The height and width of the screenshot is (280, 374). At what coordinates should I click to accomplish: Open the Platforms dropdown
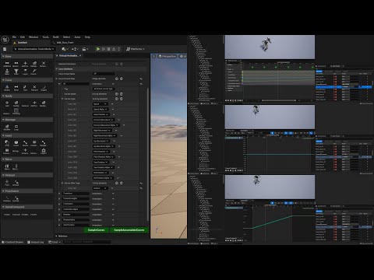coord(136,49)
